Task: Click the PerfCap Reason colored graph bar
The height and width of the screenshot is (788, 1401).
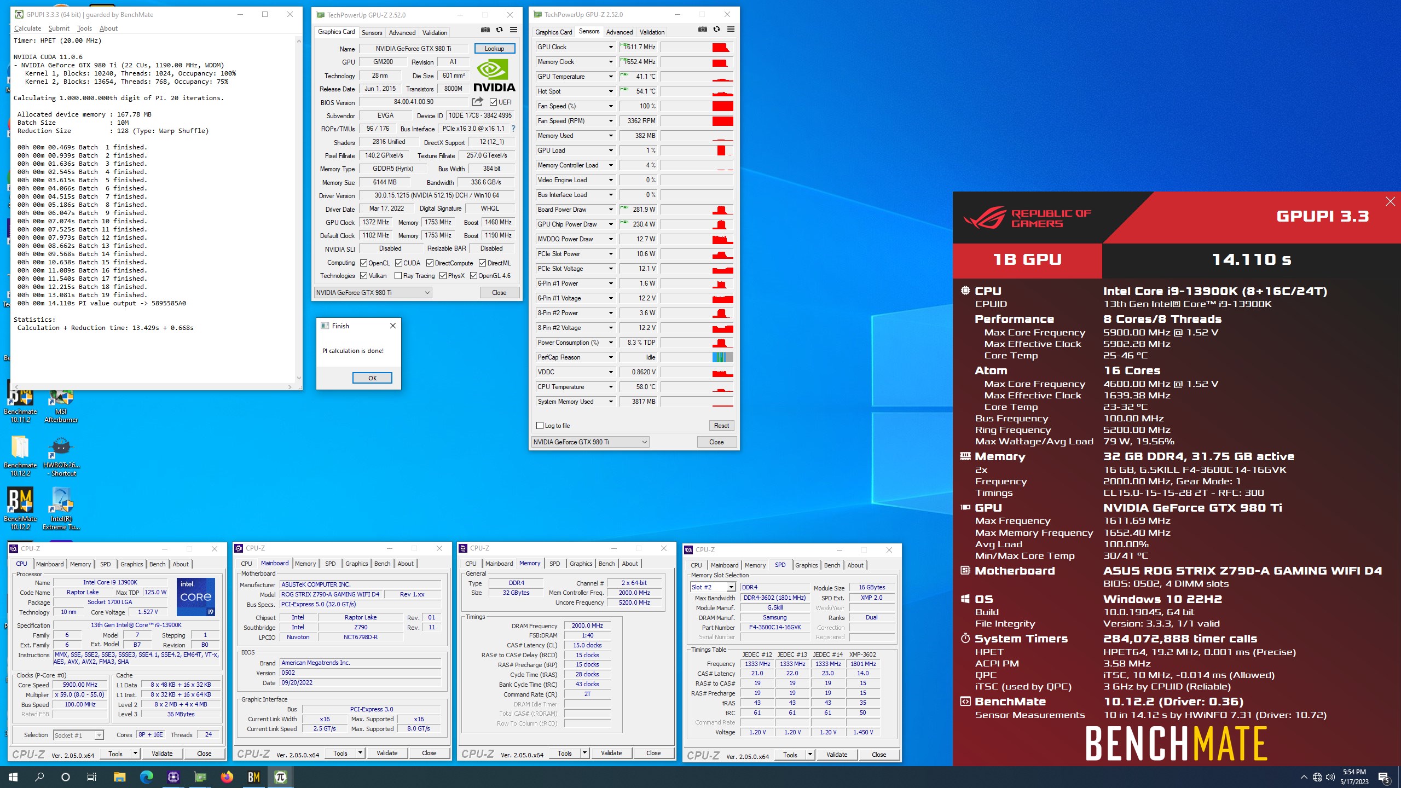Action: click(722, 357)
